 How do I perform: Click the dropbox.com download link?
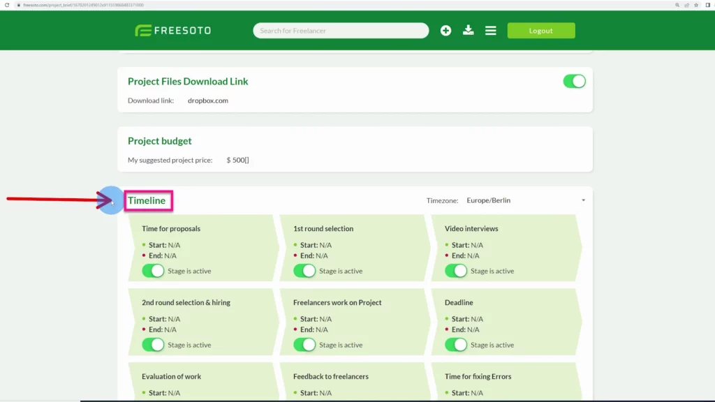coord(208,100)
